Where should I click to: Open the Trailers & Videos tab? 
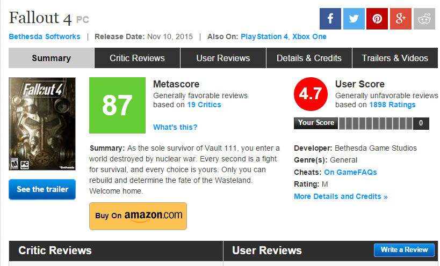tap(395, 58)
